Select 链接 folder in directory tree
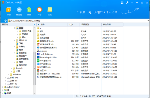The image size is (150, 98). click(x=20, y=50)
